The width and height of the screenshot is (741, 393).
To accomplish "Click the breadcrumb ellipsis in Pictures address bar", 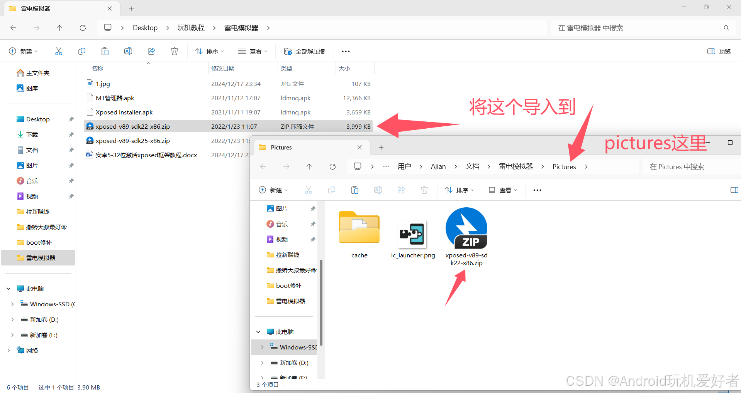I will tap(386, 166).
